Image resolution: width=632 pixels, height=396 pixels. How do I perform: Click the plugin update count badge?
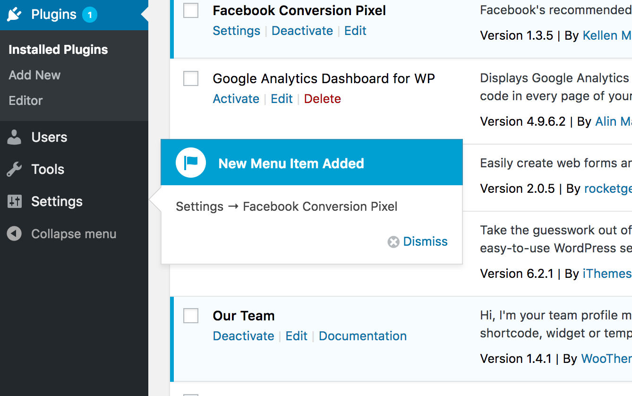point(90,15)
